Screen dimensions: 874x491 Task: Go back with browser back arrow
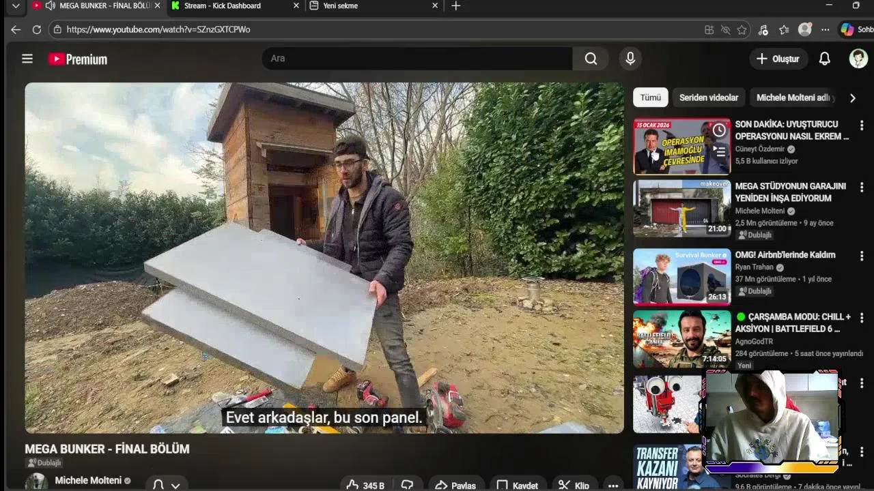[x=16, y=30]
